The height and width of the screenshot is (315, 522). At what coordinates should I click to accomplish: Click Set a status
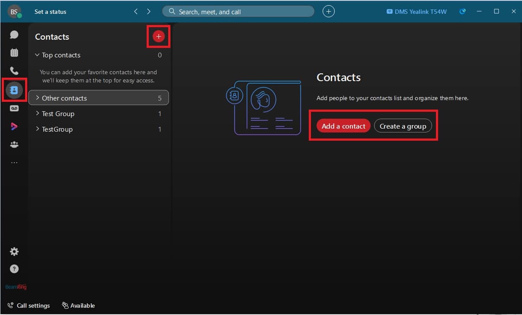51,12
